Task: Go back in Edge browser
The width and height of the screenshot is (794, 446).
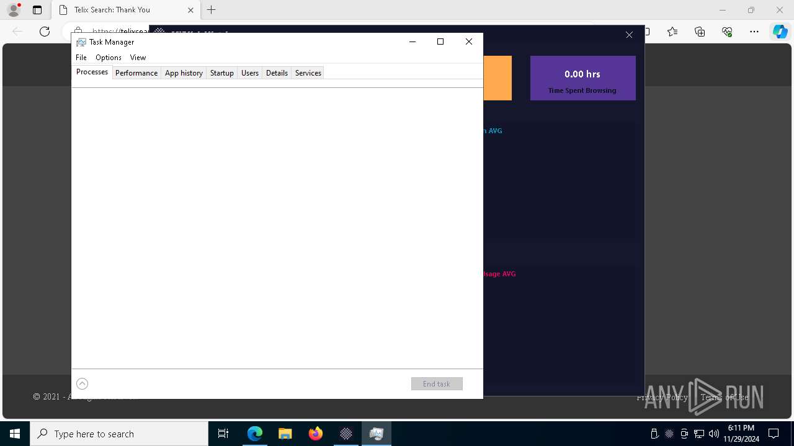Action: tap(17, 32)
